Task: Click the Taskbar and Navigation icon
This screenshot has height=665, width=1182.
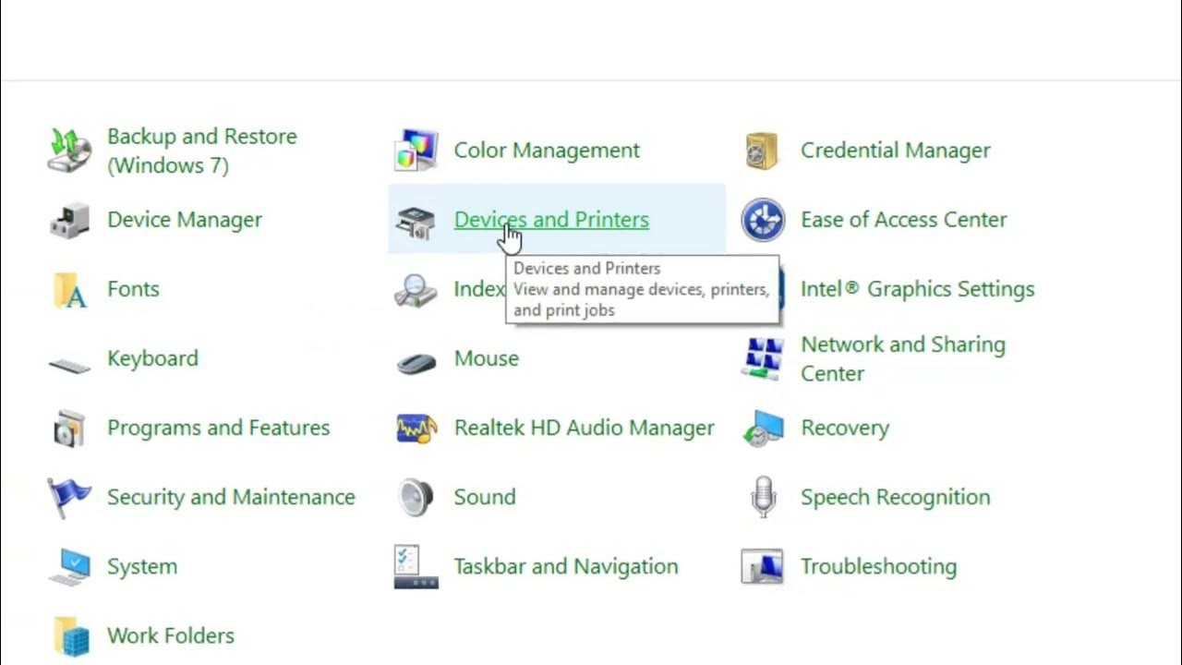Action: pos(416,566)
